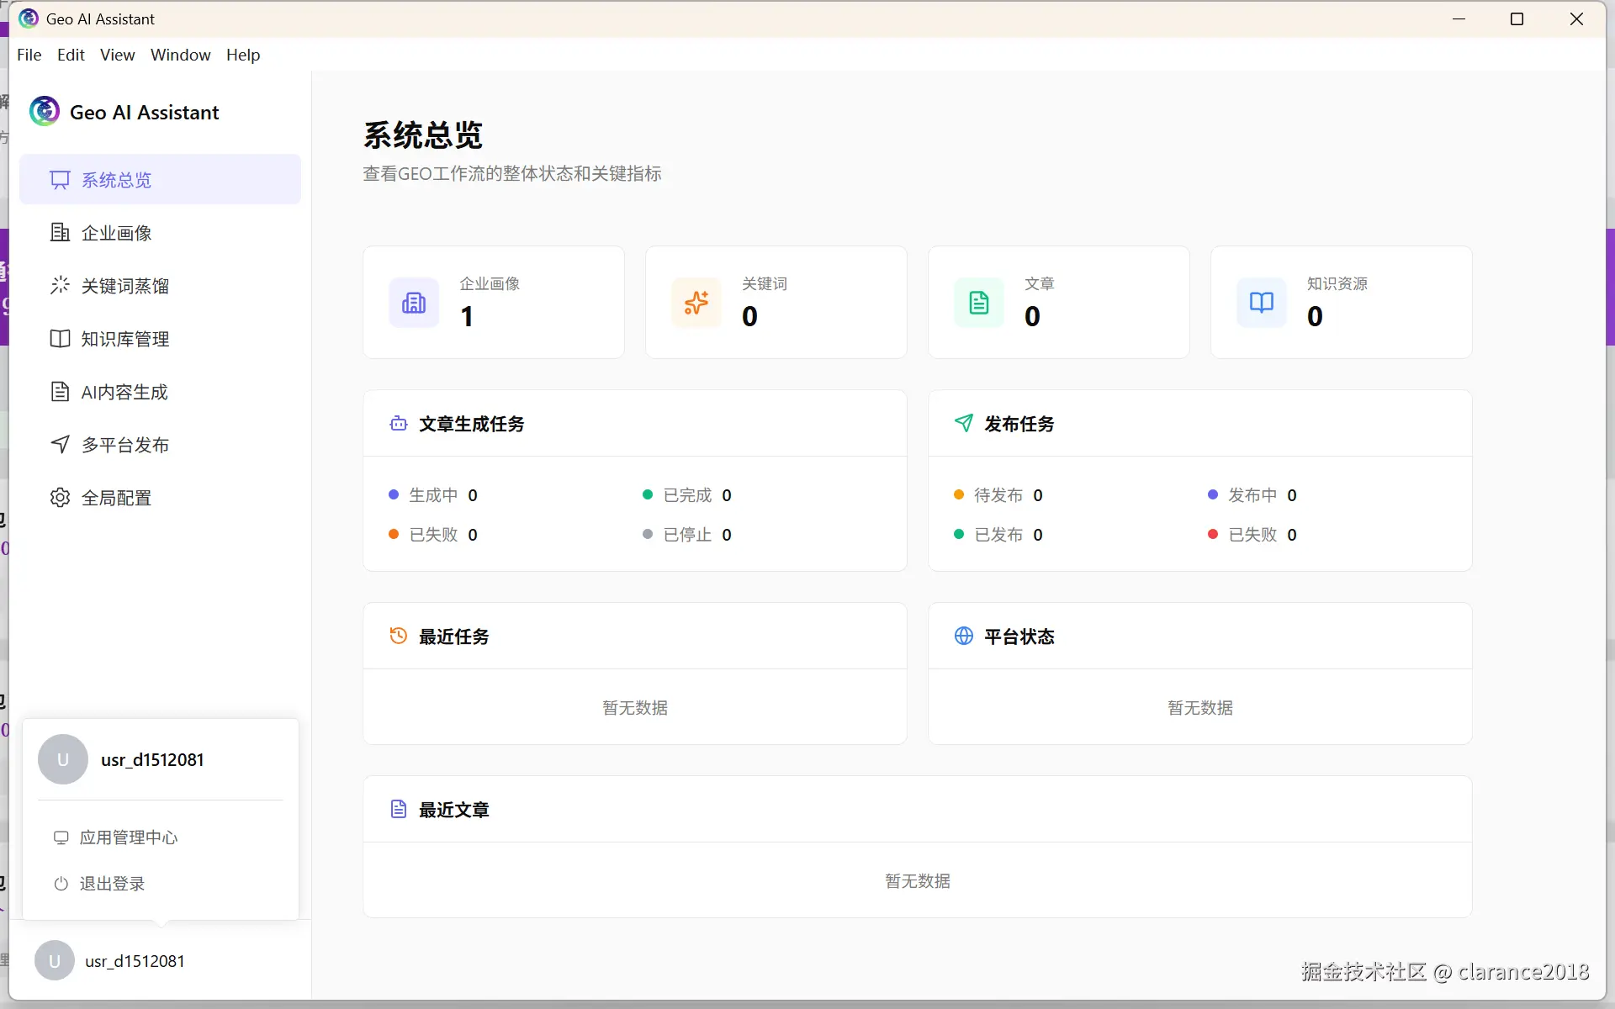Click the 企业画像 stats card showing 1
The width and height of the screenshot is (1615, 1009).
pos(494,302)
